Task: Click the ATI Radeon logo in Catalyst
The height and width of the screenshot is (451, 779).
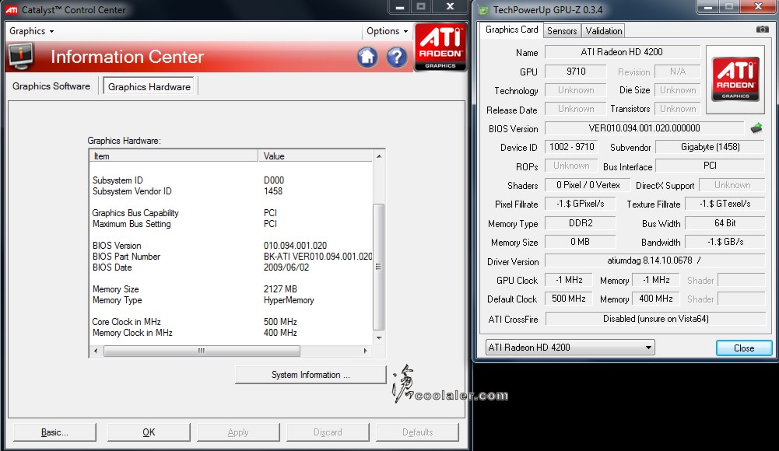Action: point(440,47)
